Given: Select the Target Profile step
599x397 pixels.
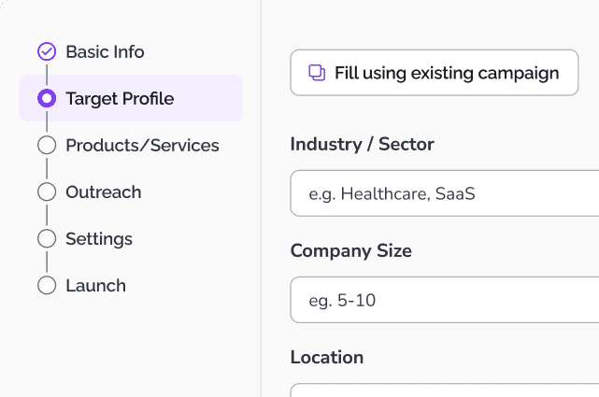Looking at the screenshot, I should click(x=120, y=98).
